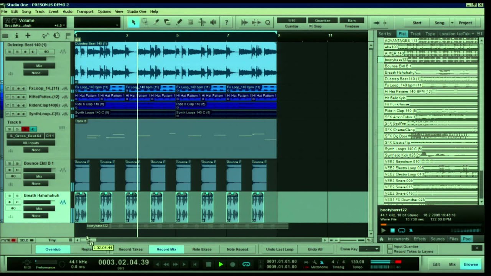Click the Overdub button
Screen dimensions: 491x276
53,249
